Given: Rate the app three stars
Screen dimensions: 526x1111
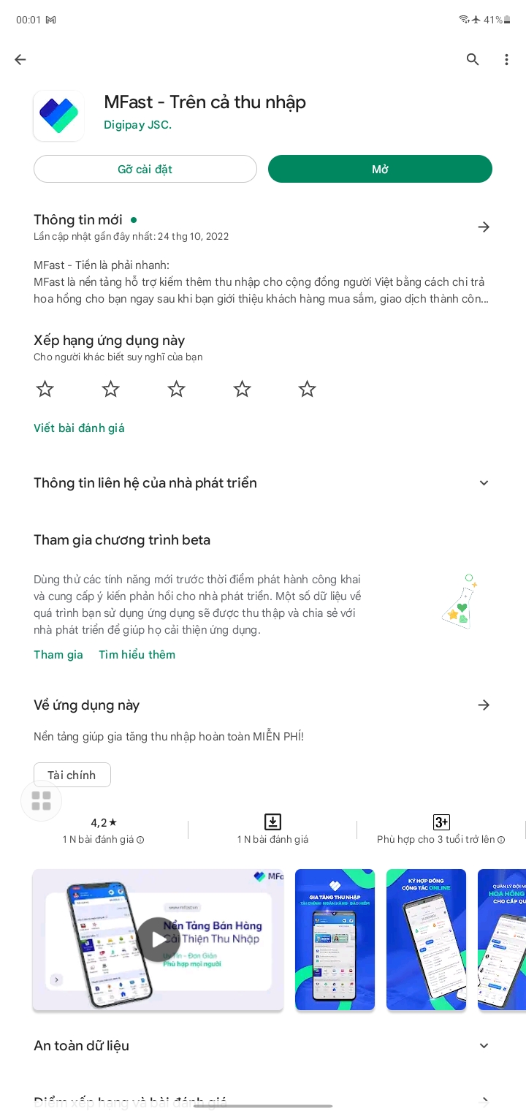Looking at the screenshot, I should coord(176,389).
